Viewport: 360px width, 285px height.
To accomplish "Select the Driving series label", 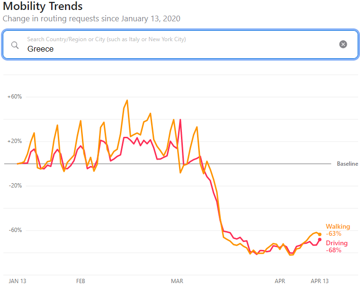I will pyautogui.click(x=337, y=243).
